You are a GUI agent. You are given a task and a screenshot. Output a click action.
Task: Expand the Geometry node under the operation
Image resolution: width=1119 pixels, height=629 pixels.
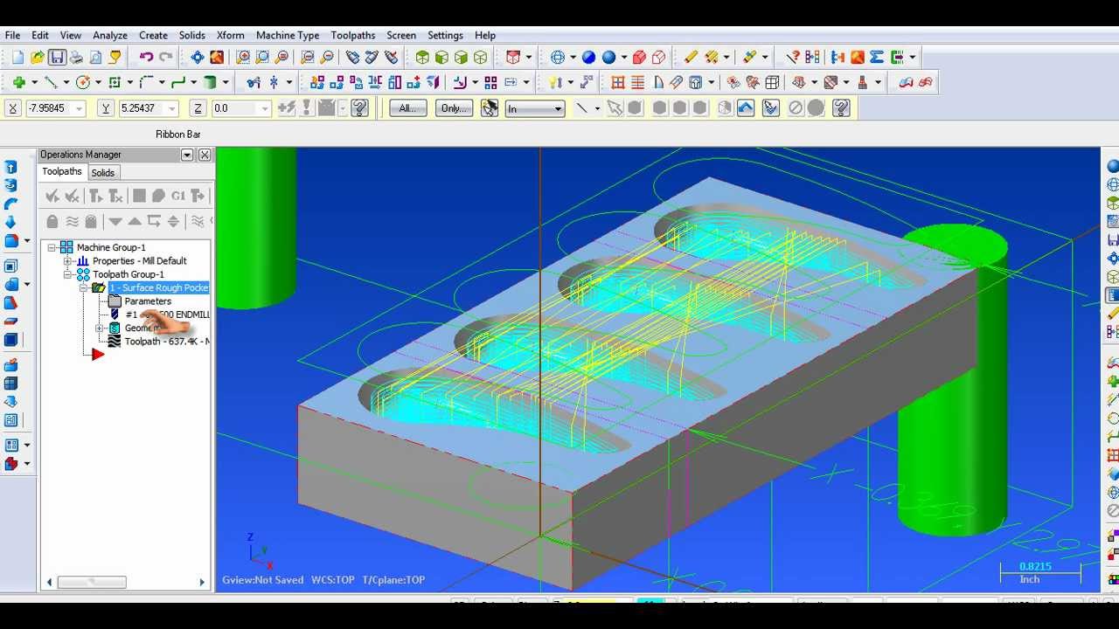pos(99,328)
